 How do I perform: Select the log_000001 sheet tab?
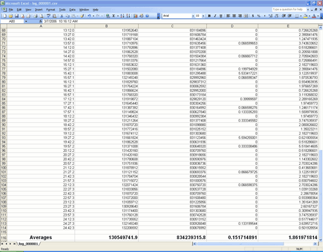click(x=28, y=244)
